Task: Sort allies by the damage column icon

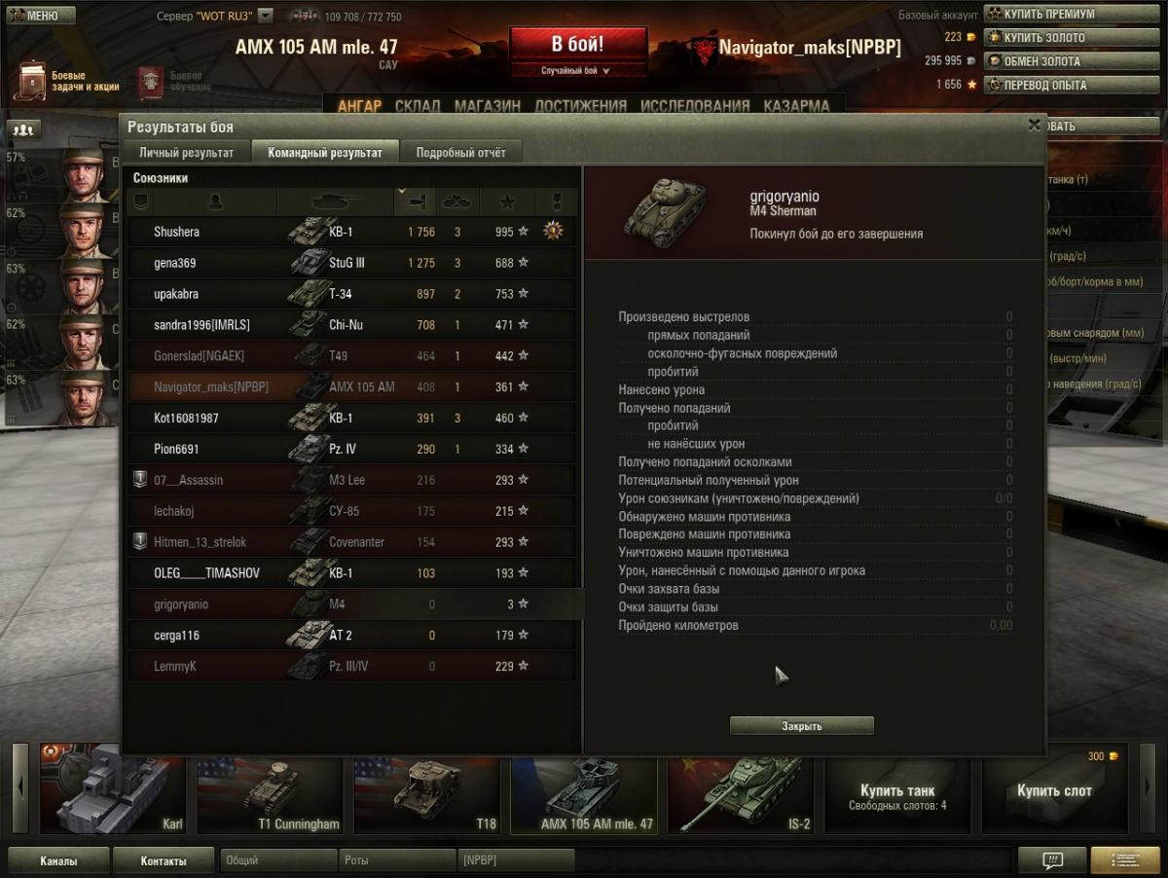Action: pyautogui.click(x=416, y=201)
